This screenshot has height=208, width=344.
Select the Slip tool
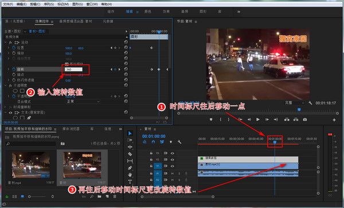pyautogui.click(x=130, y=161)
